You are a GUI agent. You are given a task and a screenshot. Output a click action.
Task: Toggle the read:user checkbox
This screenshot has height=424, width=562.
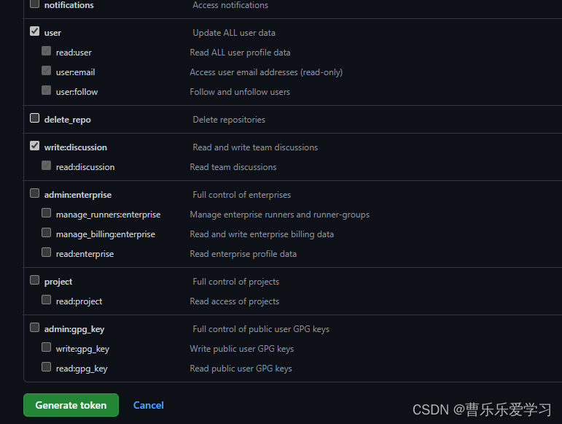tap(46, 51)
